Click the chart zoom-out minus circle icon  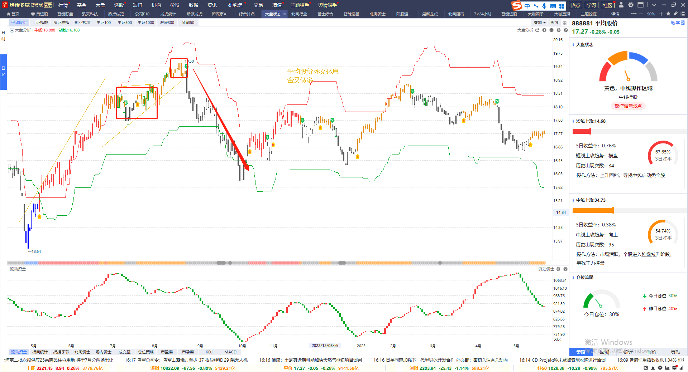[x=551, y=30]
